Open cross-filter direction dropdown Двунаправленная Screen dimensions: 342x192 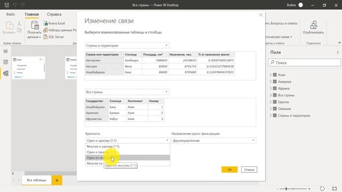pos(214,141)
